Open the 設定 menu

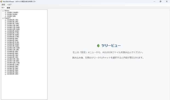pos(3,5)
